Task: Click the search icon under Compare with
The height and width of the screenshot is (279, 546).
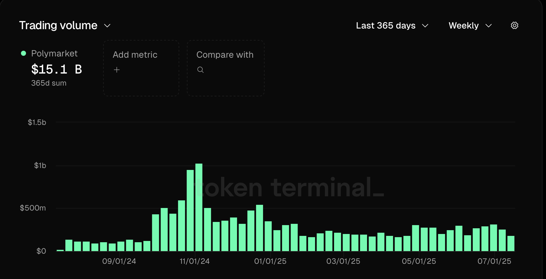Action: point(200,70)
